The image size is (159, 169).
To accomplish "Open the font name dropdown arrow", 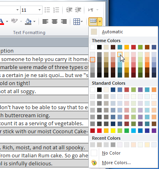I will pos(17,10).
